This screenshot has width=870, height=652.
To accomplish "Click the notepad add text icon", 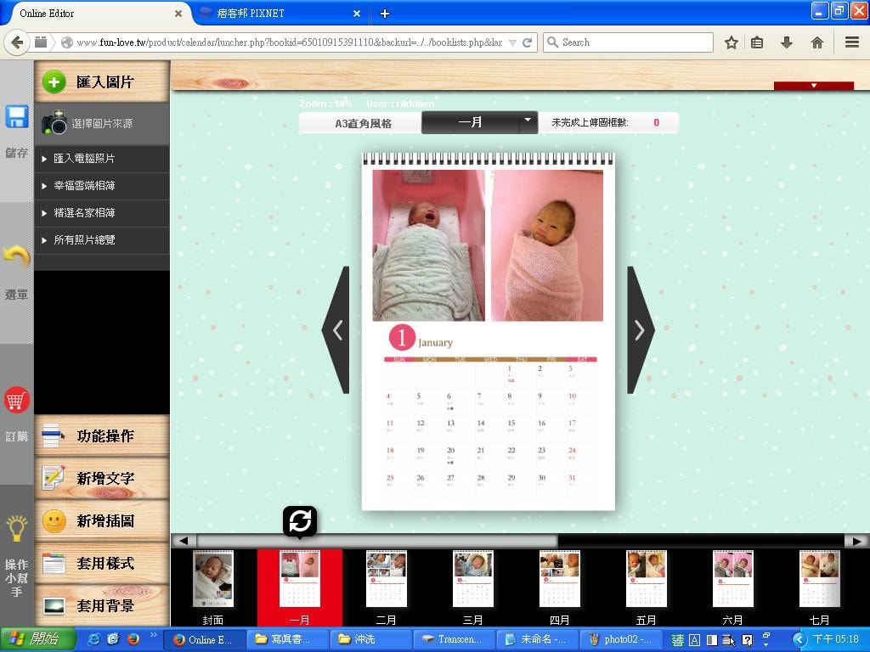I will 54,477.
